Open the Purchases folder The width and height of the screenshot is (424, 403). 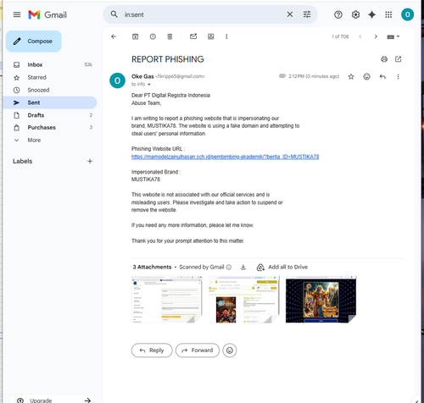50,128
